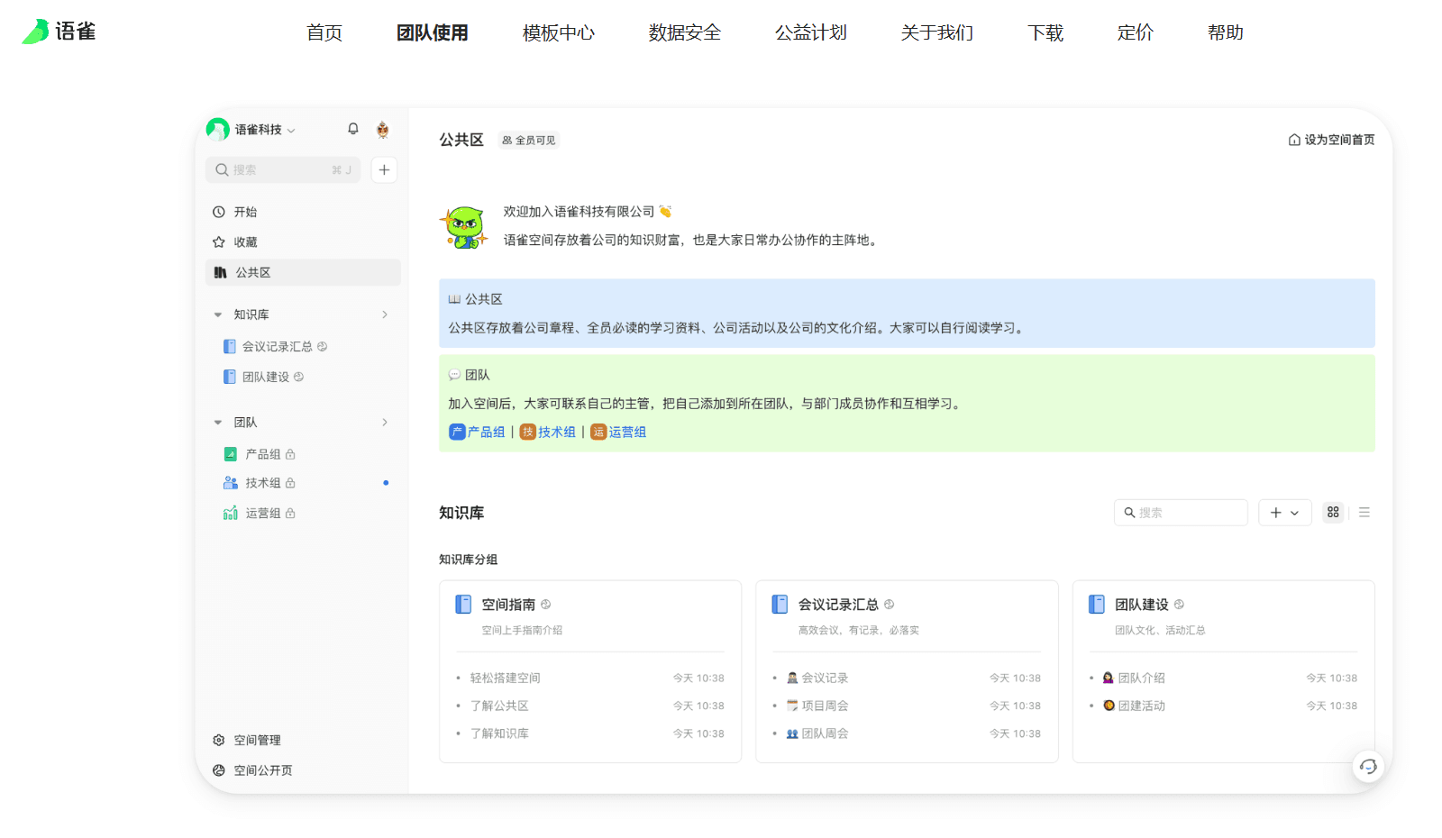Open 了解知识库 document

pos(499,733)
